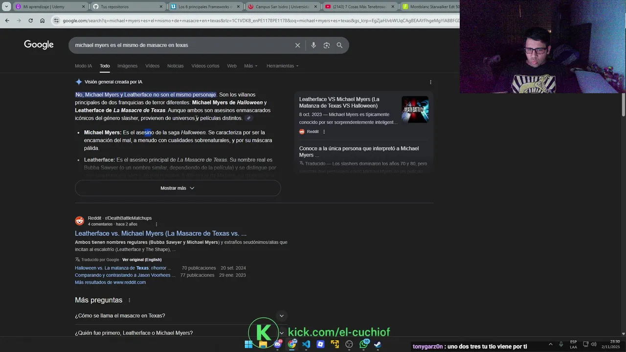This screenshot has width=626, height=352.
Task: Submit search with the magnifying glass icon
Action: point(339,45)
